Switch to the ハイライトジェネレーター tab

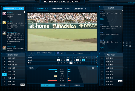pyautogui.click(x=61, y=9)
